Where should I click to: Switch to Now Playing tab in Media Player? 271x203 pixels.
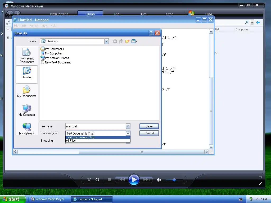coord(59,14)
